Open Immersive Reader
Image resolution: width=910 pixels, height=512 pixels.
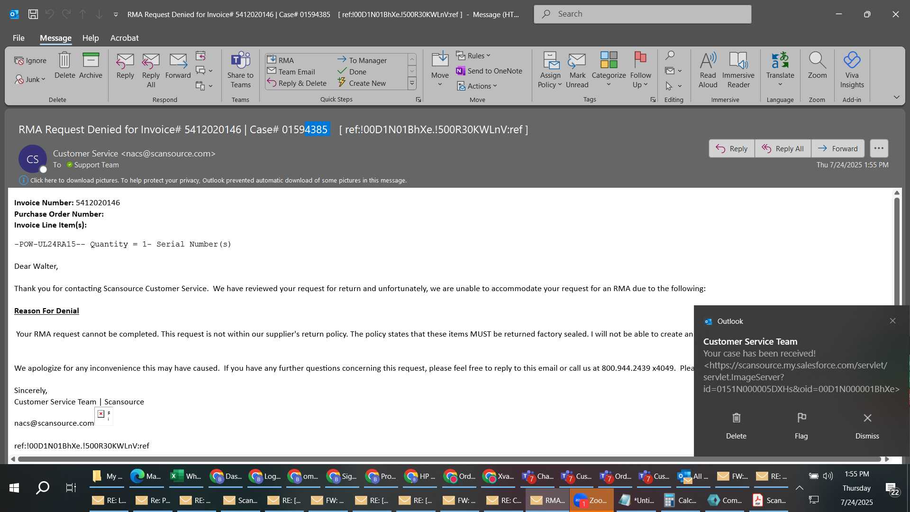click(x=738, y=70)
